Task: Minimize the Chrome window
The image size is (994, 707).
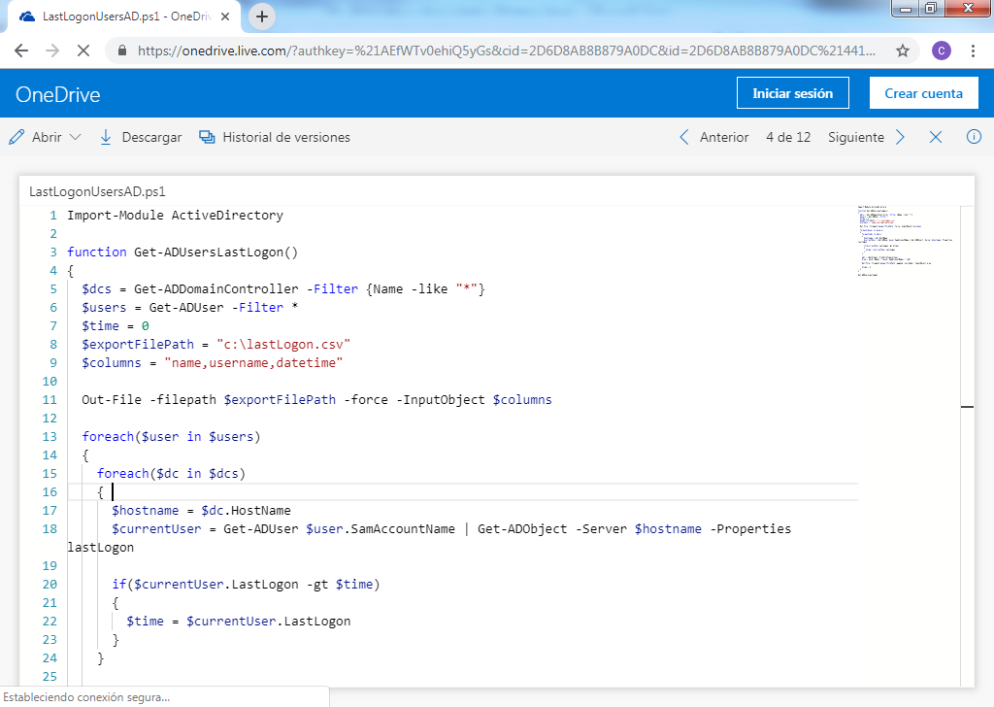Action: (x=906, y=9)
